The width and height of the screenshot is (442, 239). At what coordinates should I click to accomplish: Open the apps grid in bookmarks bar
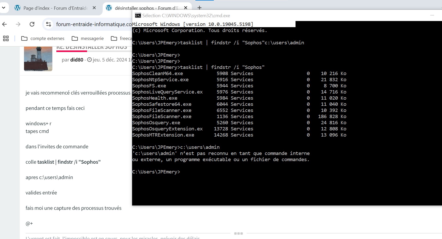6,38
